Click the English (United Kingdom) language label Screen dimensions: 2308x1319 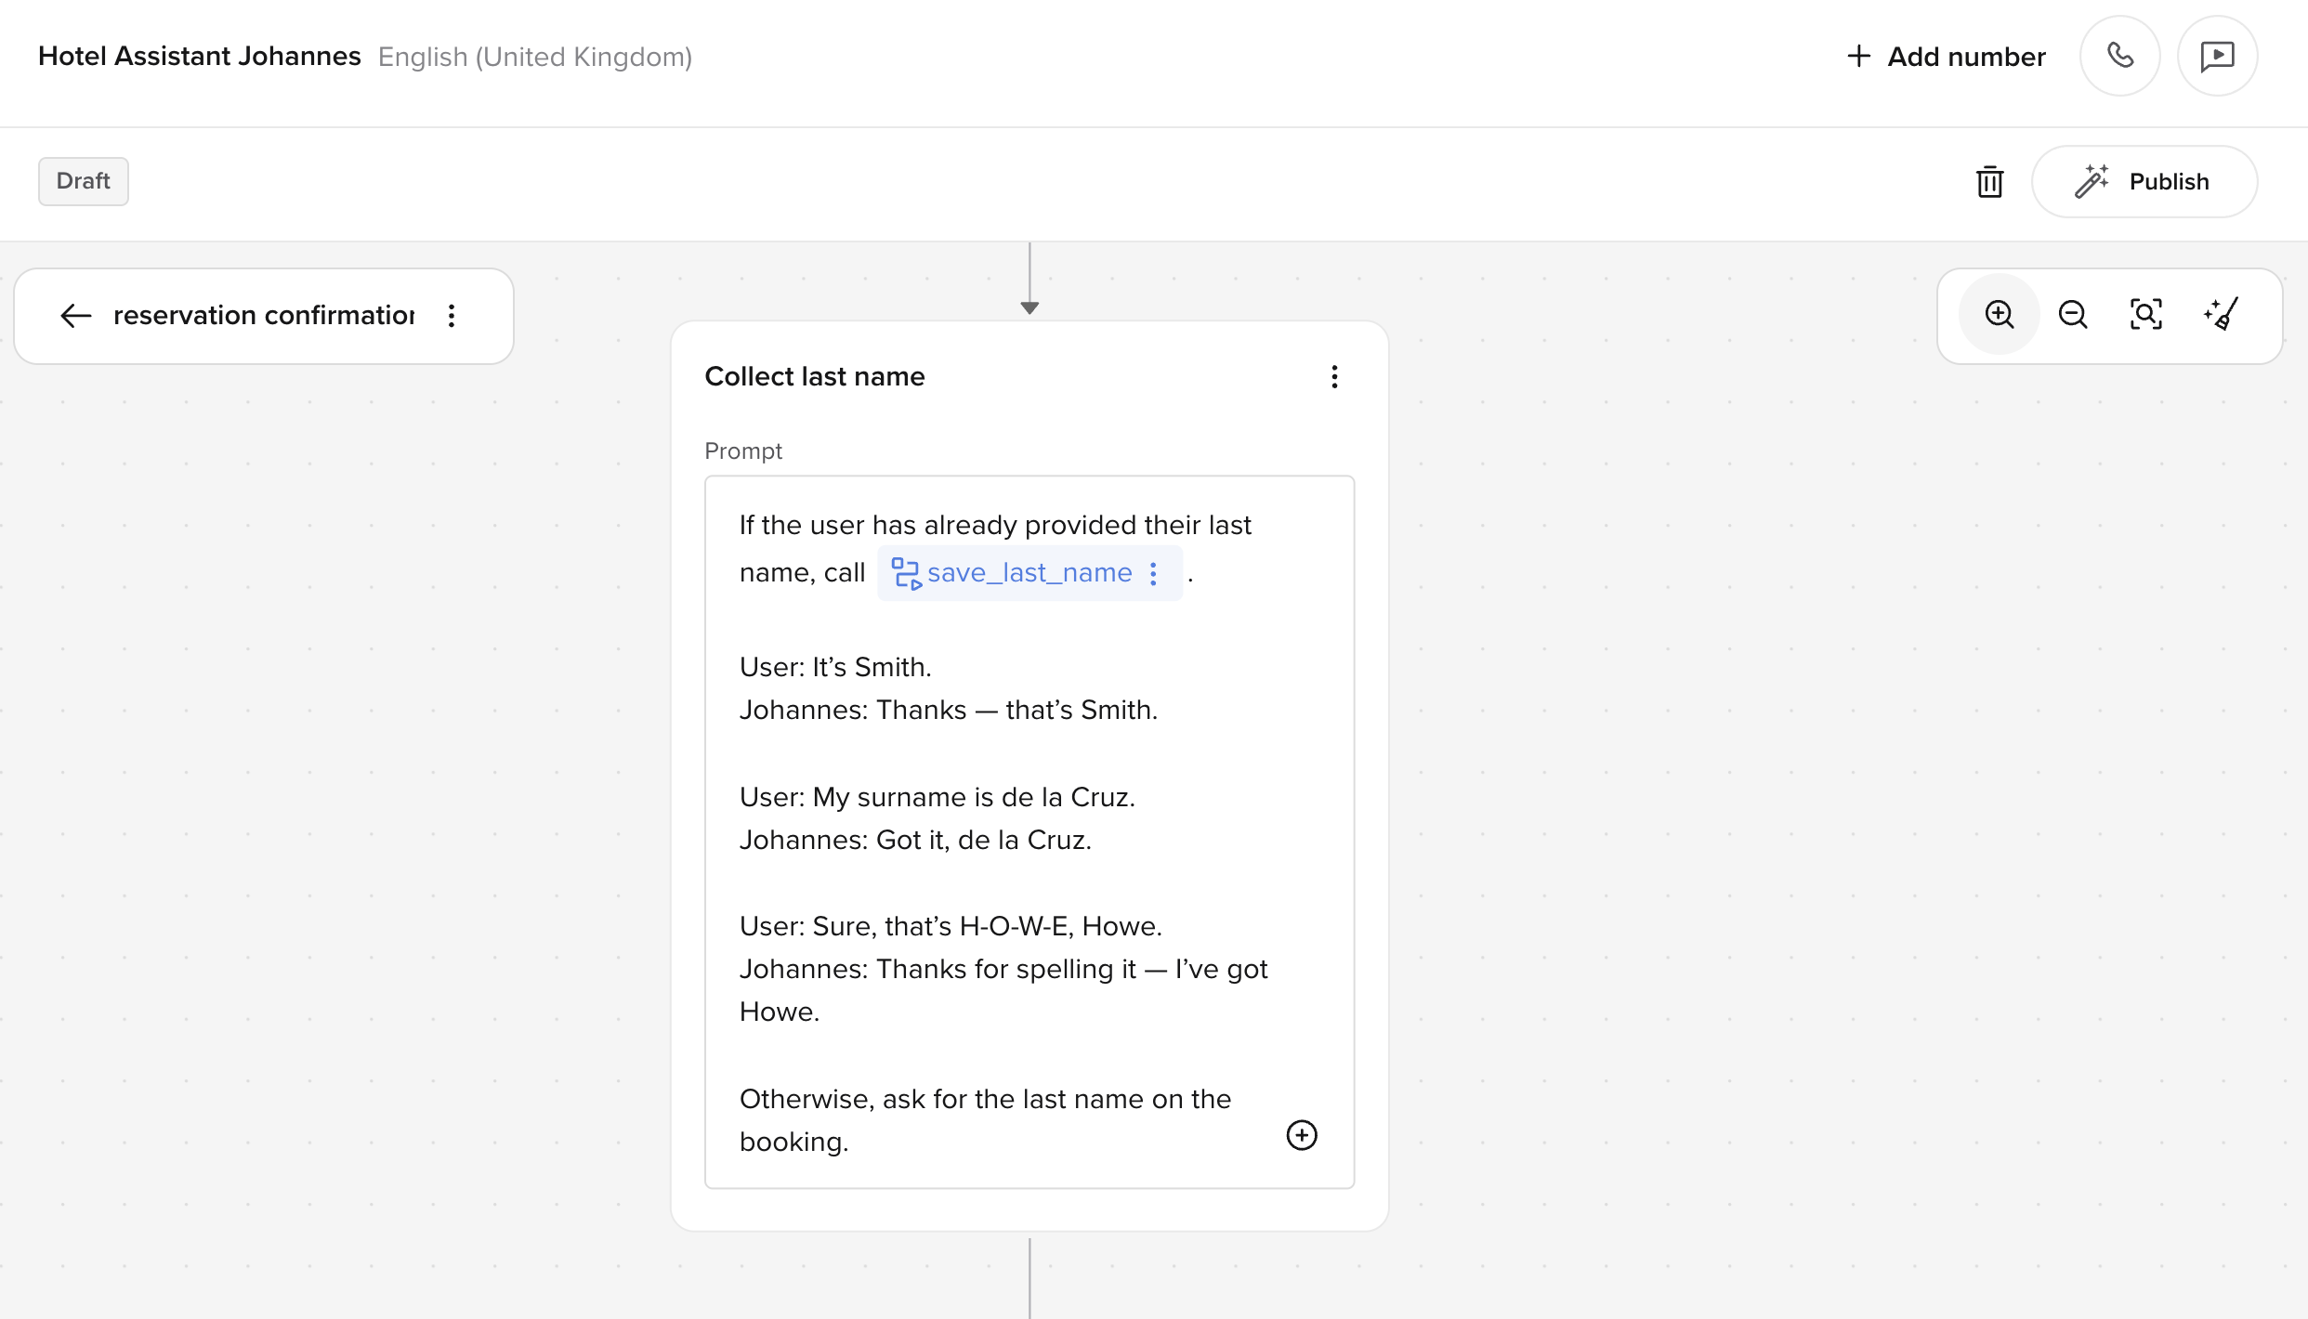(535, 58)
